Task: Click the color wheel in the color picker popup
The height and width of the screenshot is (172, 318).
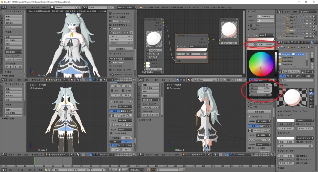Action: click(x=261, y=64)
